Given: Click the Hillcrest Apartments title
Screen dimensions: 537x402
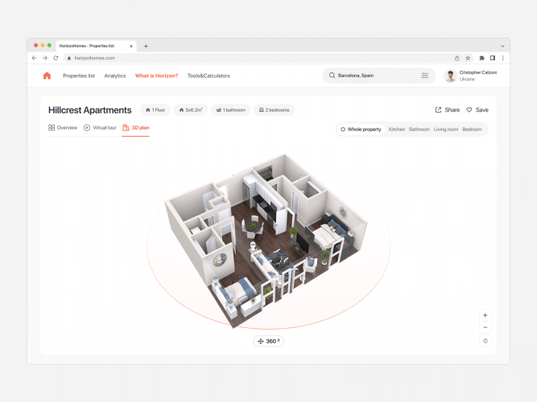Looking at the screenshot, I should point(89,110).
